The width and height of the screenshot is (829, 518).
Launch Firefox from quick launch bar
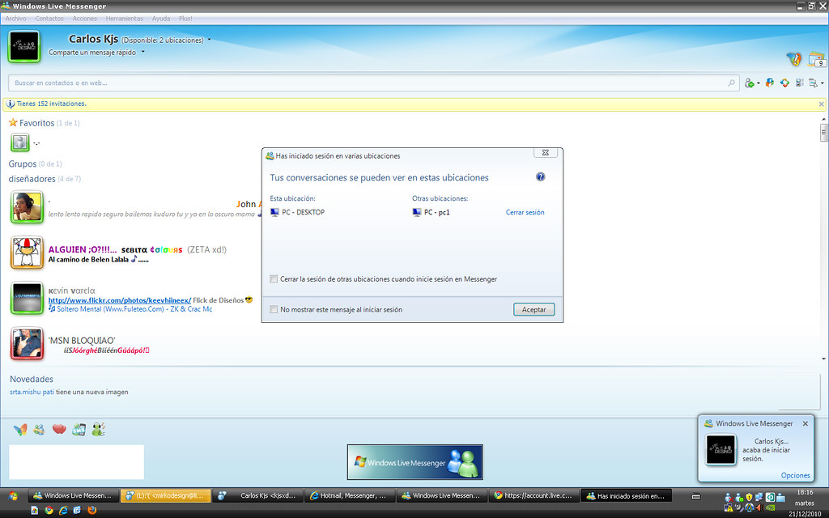coord(91,510)
